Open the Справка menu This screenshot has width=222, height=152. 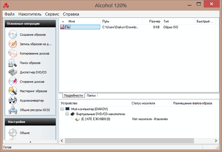coord(71,14)
